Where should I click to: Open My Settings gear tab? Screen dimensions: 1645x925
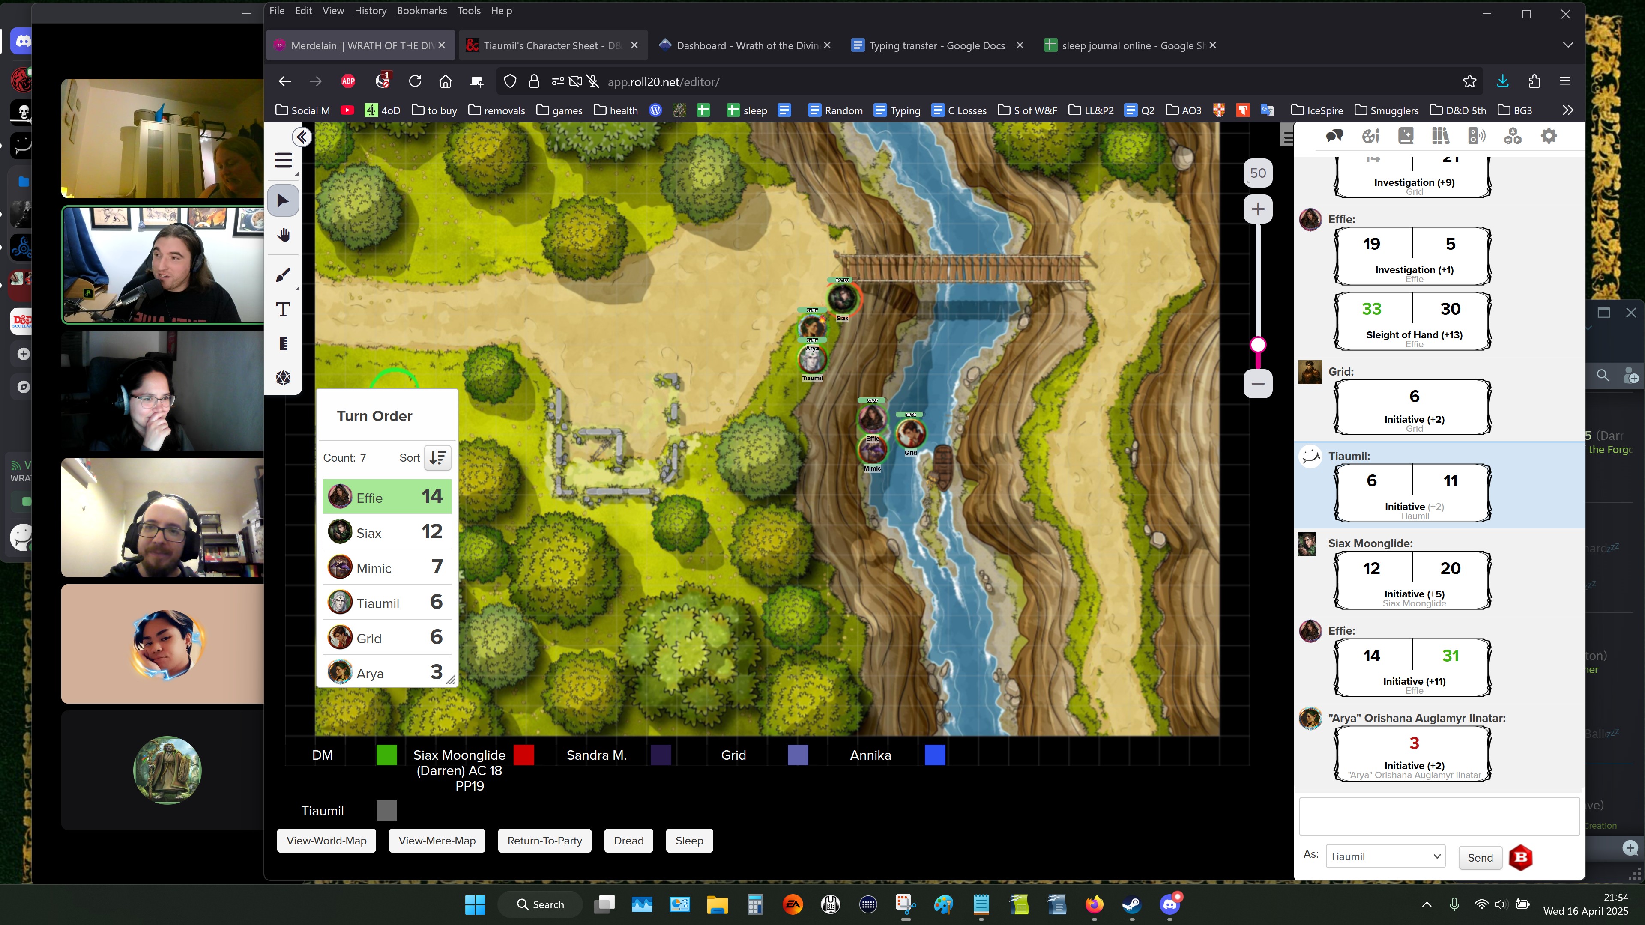point(1549,136)
